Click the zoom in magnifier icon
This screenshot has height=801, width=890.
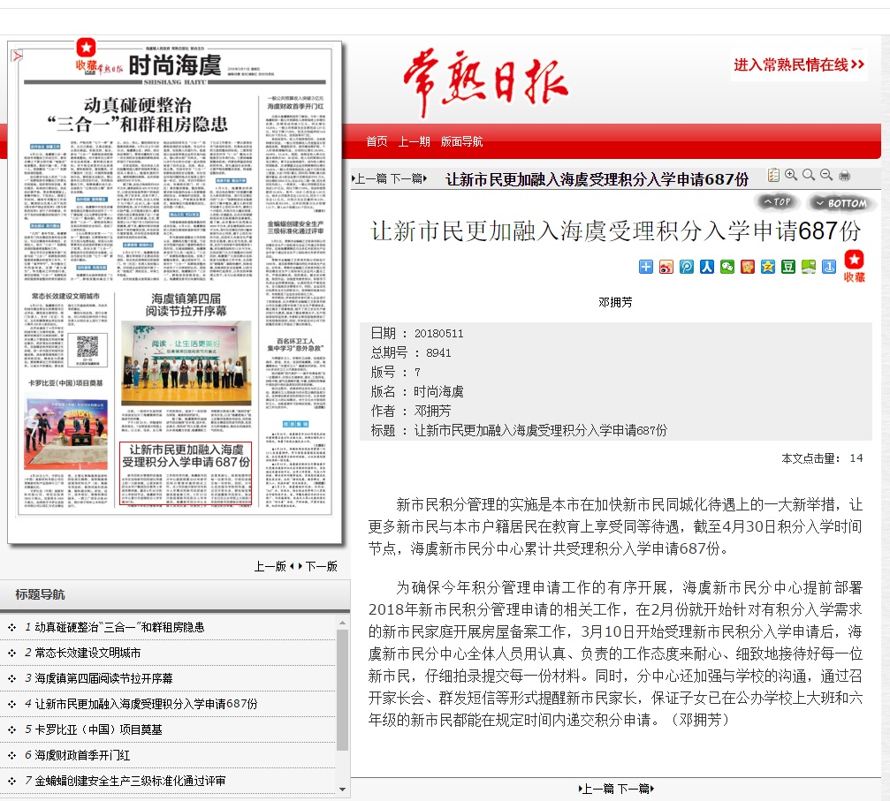[791, 175]
